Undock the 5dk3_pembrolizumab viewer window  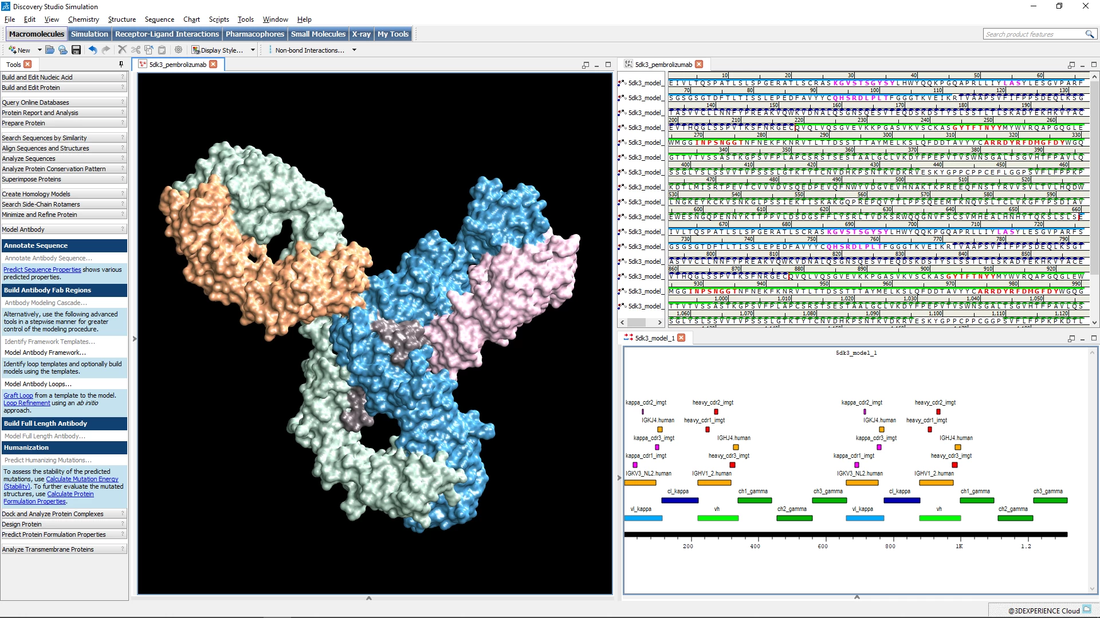(586, 65)
